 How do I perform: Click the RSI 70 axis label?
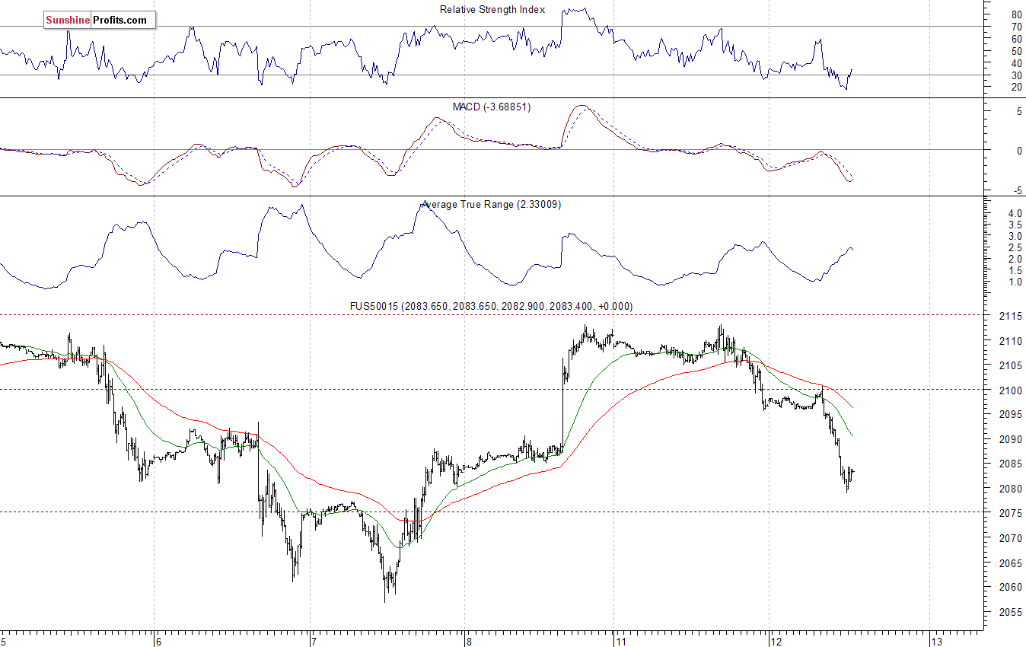pos(1015,27)
